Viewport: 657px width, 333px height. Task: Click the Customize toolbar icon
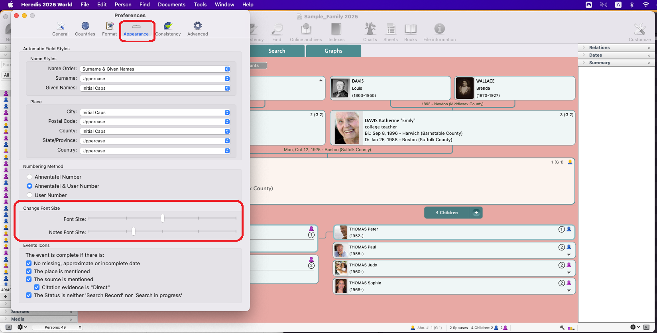point(639,32)
